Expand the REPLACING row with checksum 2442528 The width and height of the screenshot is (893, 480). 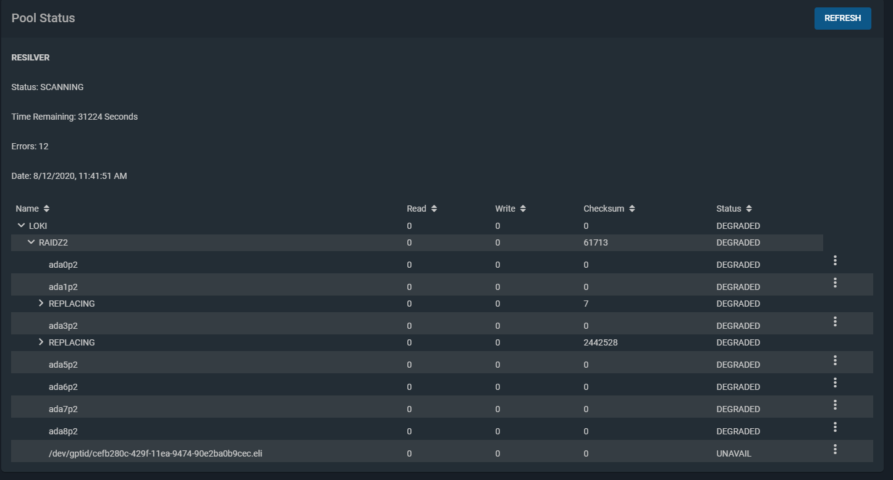(x=41, y=342)
